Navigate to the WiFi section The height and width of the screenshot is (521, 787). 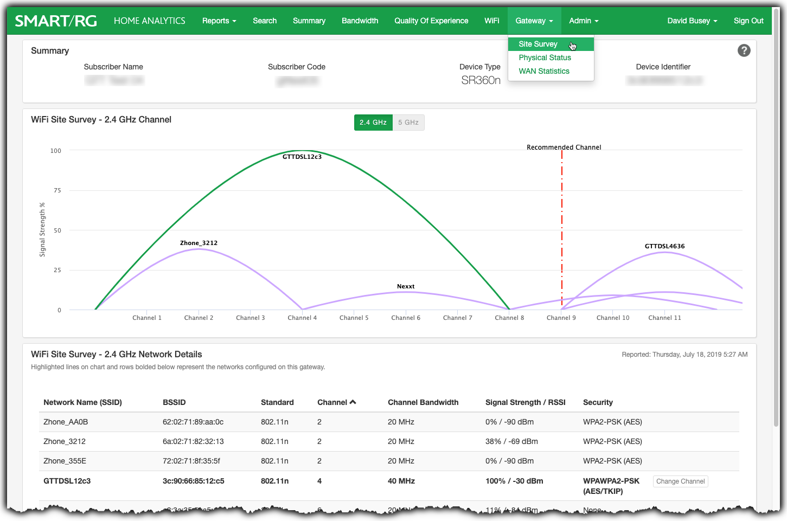pos(491,20)
